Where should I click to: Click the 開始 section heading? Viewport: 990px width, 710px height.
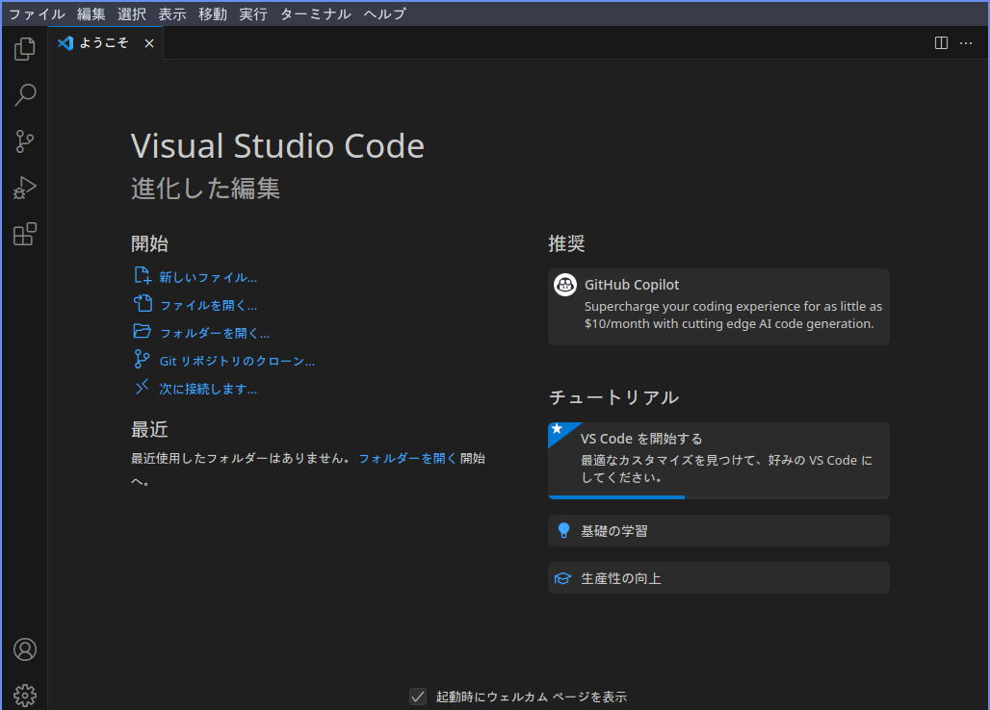149,243
